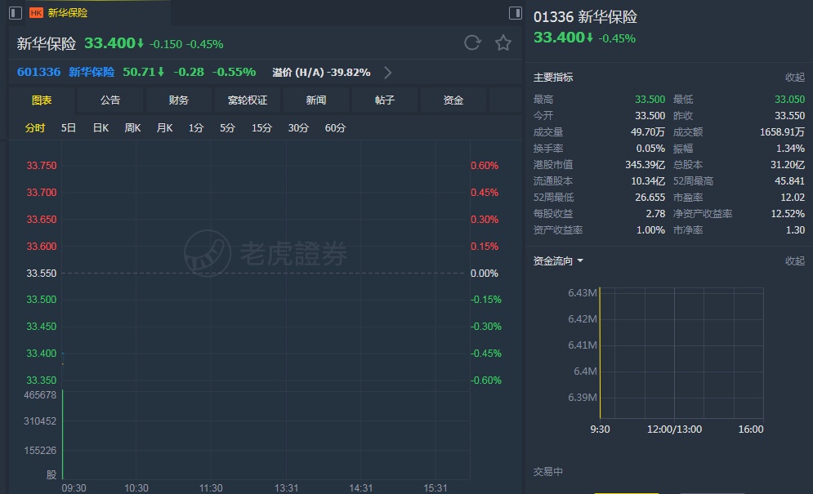Click the A-share price 50.71
Image resolution: width=813 pixels, height=494 pixels.
[139, 72]
